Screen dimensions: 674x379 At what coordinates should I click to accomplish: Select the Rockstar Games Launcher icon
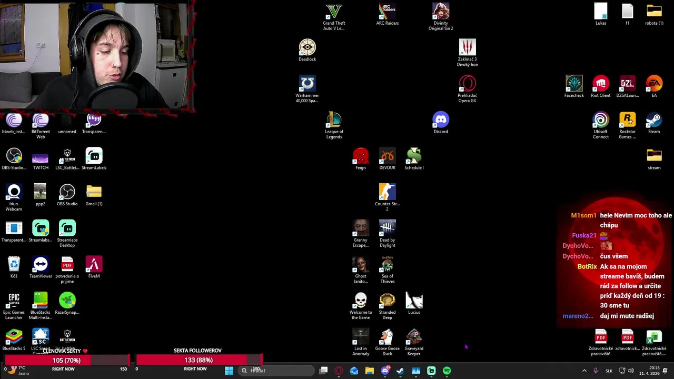[x=627, y=125]
